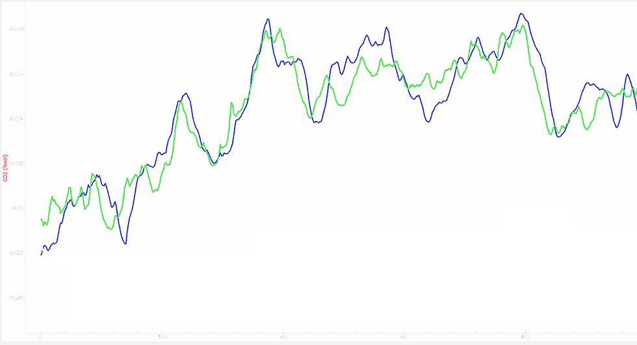637x345 pixels.
Task: Click the red CO2 (%vol) axis label
Action: pyautogui.click(x=5, y=168)
